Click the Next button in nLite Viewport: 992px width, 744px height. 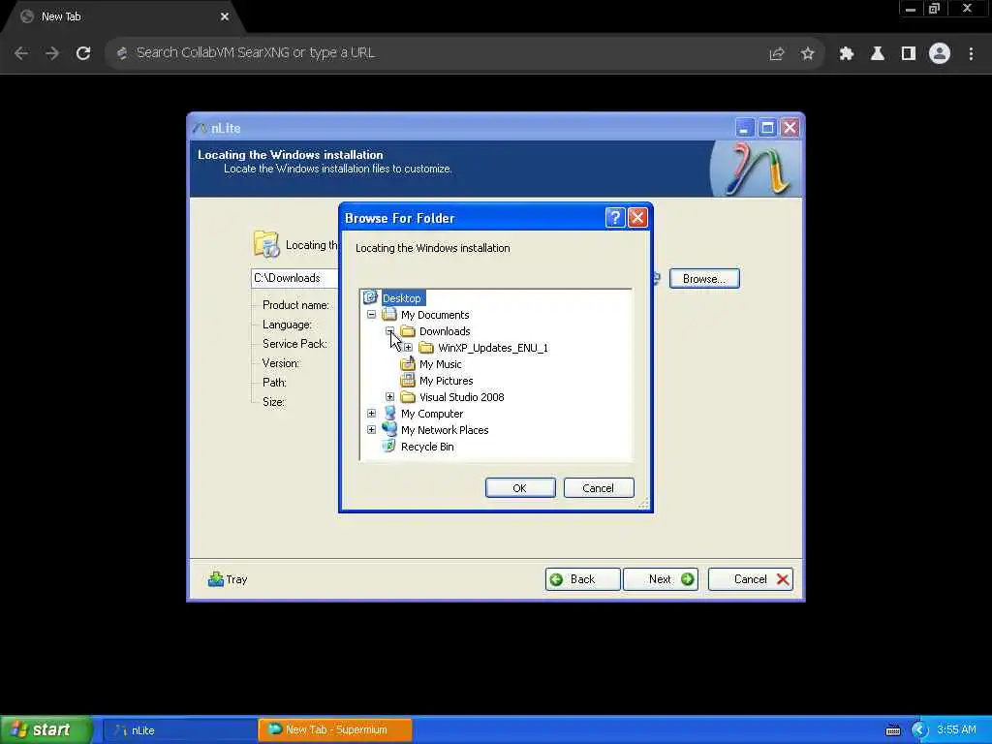click(x=661, y=579)
